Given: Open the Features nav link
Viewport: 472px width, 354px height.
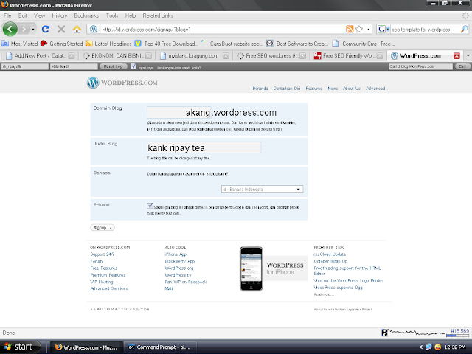Looking at the screenshot, I should point(313,88).
